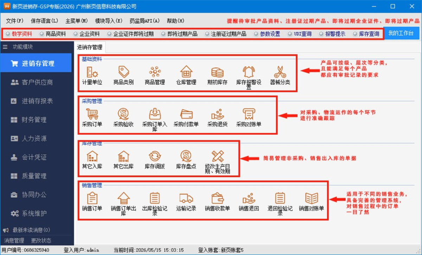422x255 pixels.
Task: Select 质量管理 module in sidebar
Action: 36,176
